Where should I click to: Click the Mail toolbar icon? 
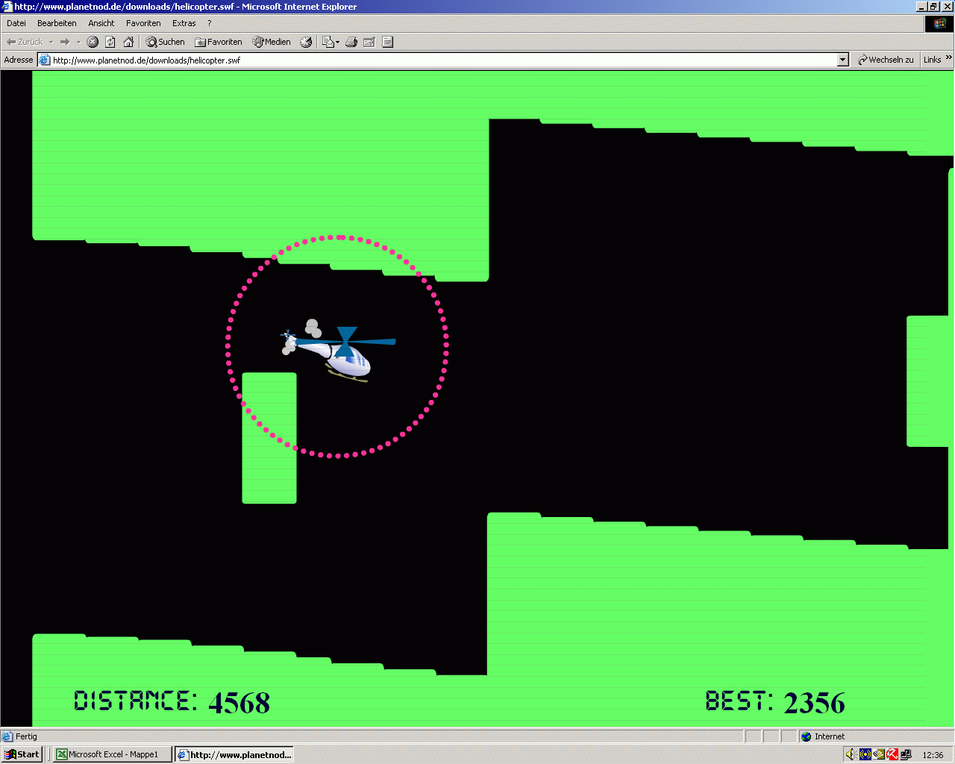coord(328,42)
